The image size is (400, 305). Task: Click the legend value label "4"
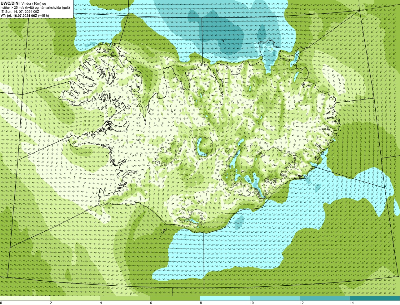(101, 303)
